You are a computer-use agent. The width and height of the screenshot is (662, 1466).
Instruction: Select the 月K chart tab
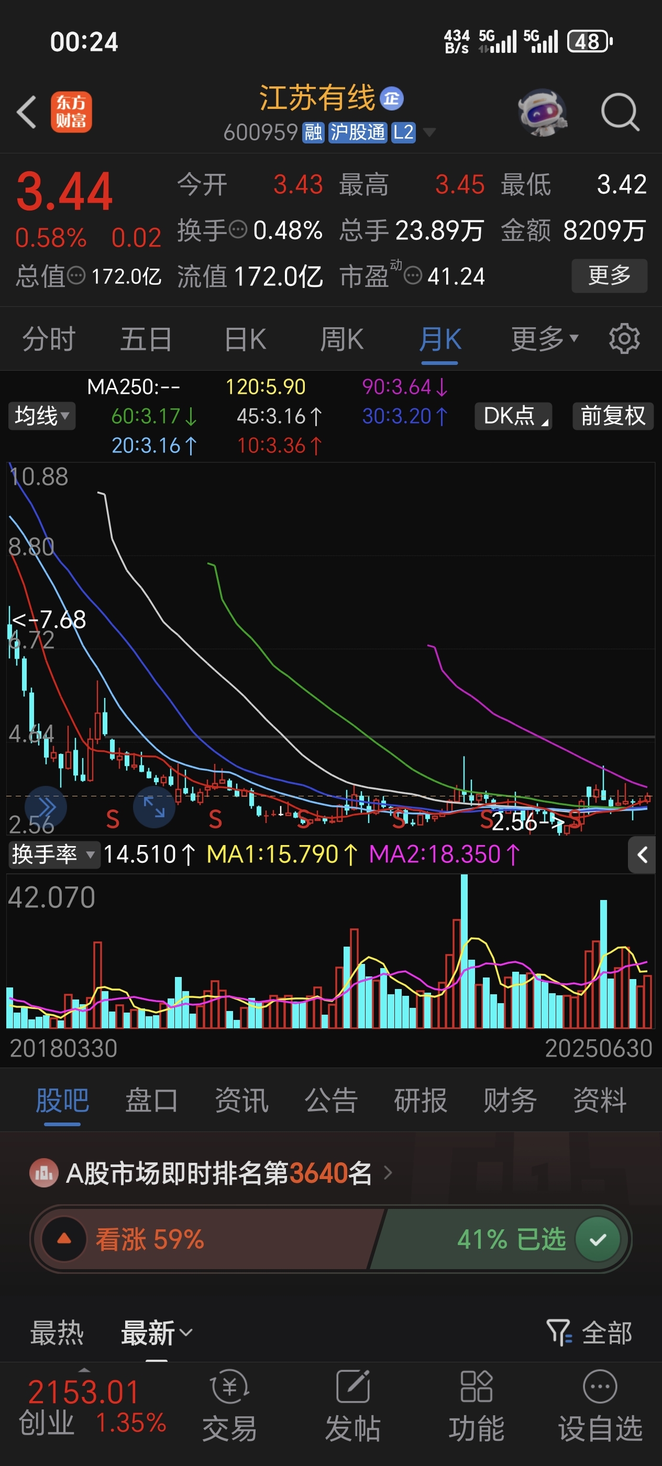(x=440, y=340)
